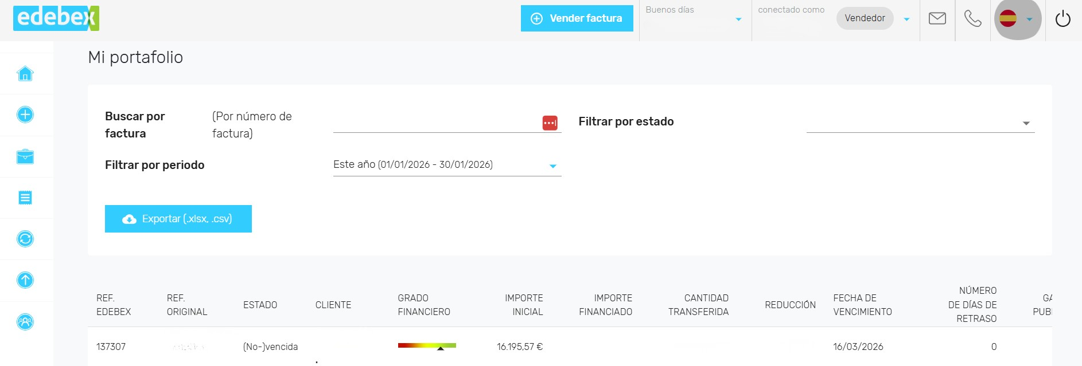The image size is (1082, 366).
Task: Click the power logout icon
Action: (x=1062, y=19)
